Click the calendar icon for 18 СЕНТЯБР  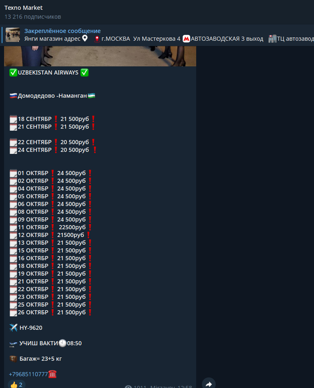(13, 119)
